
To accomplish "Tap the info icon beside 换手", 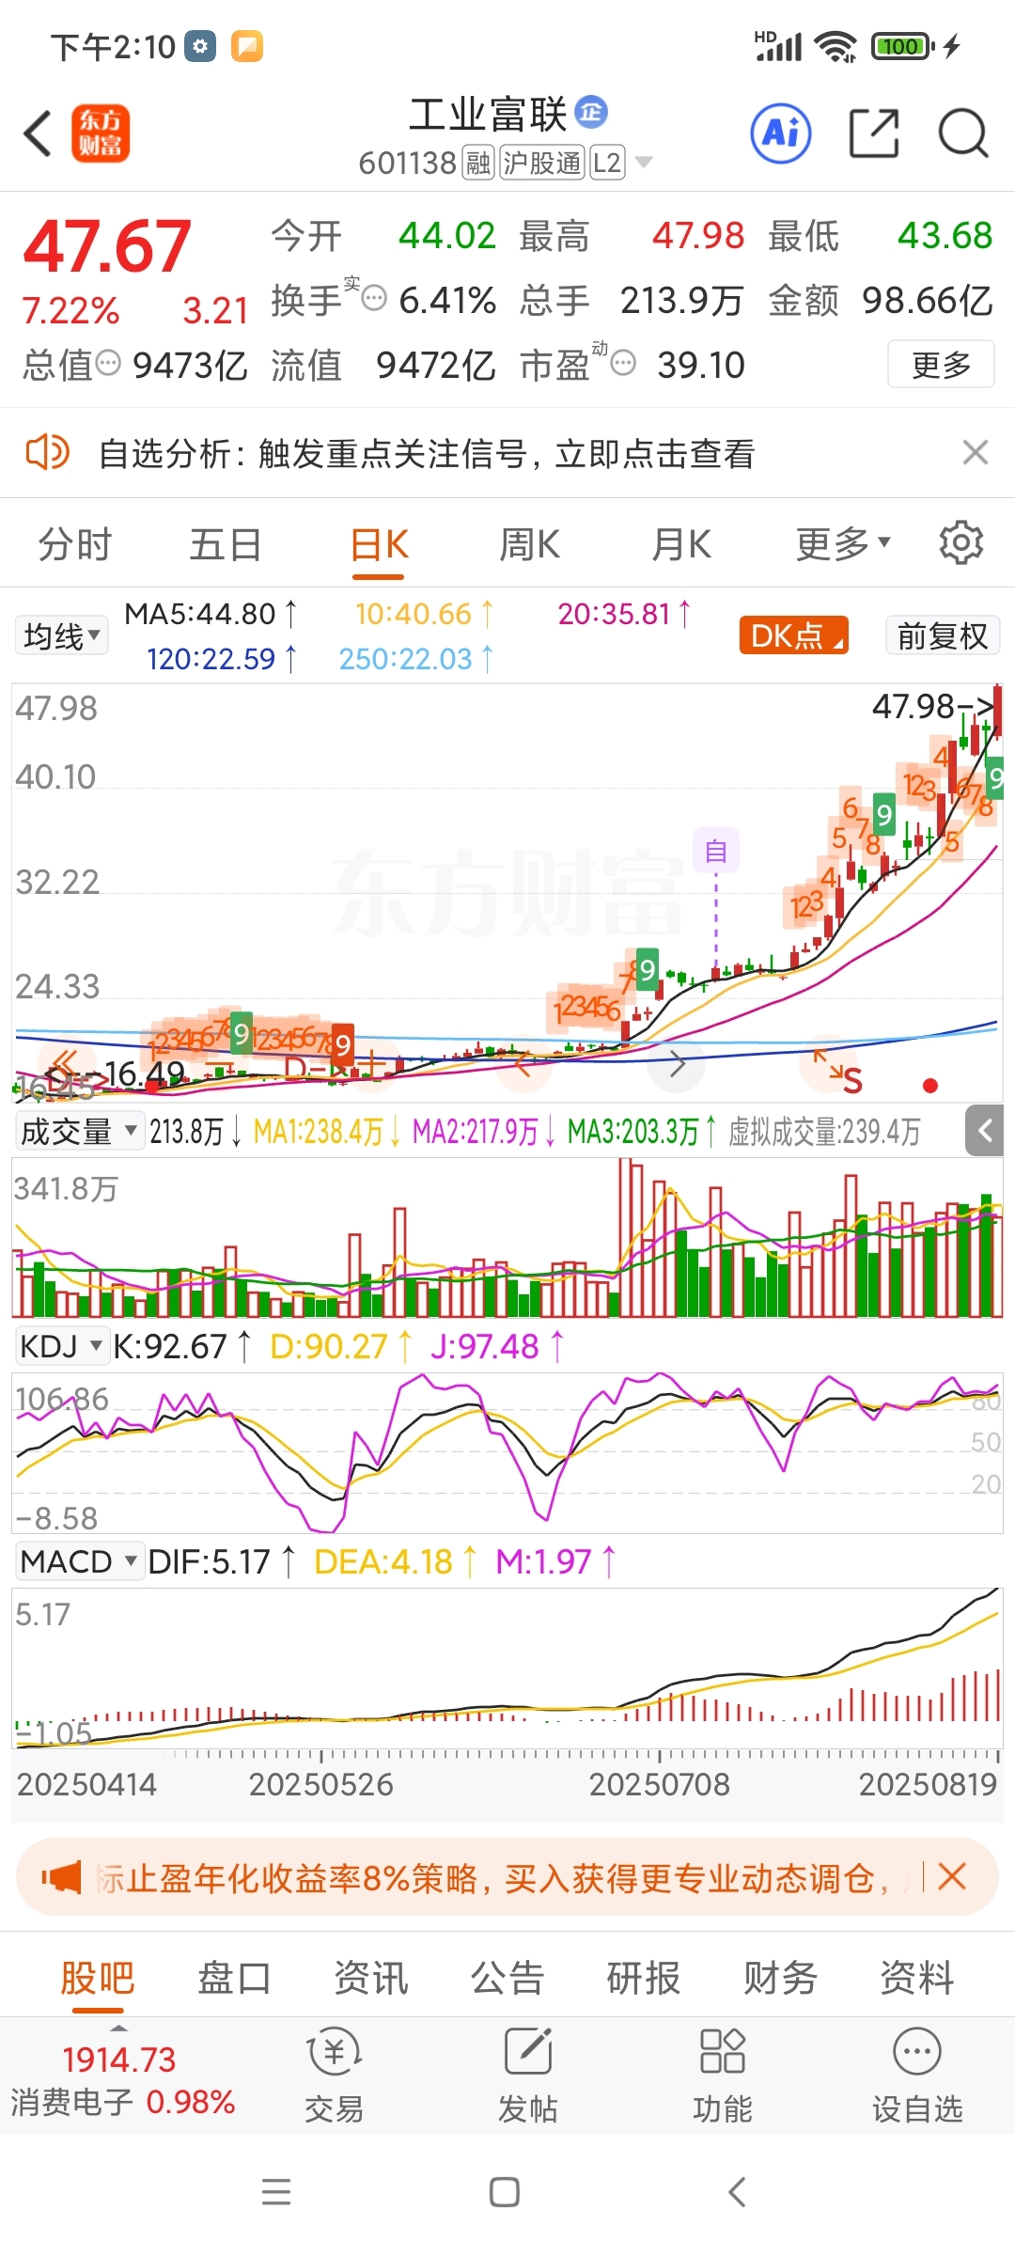I will pos(374,299).
